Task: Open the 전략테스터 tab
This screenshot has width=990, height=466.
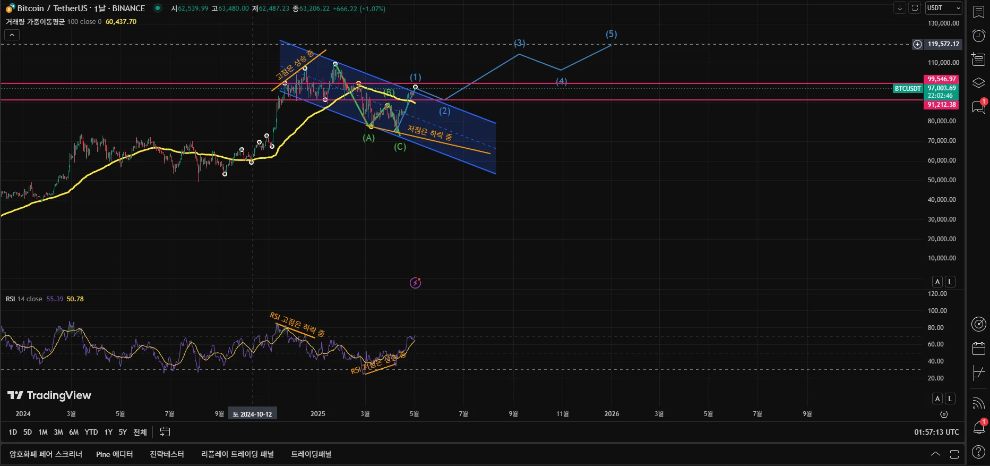Action: [x=167, y=454]
